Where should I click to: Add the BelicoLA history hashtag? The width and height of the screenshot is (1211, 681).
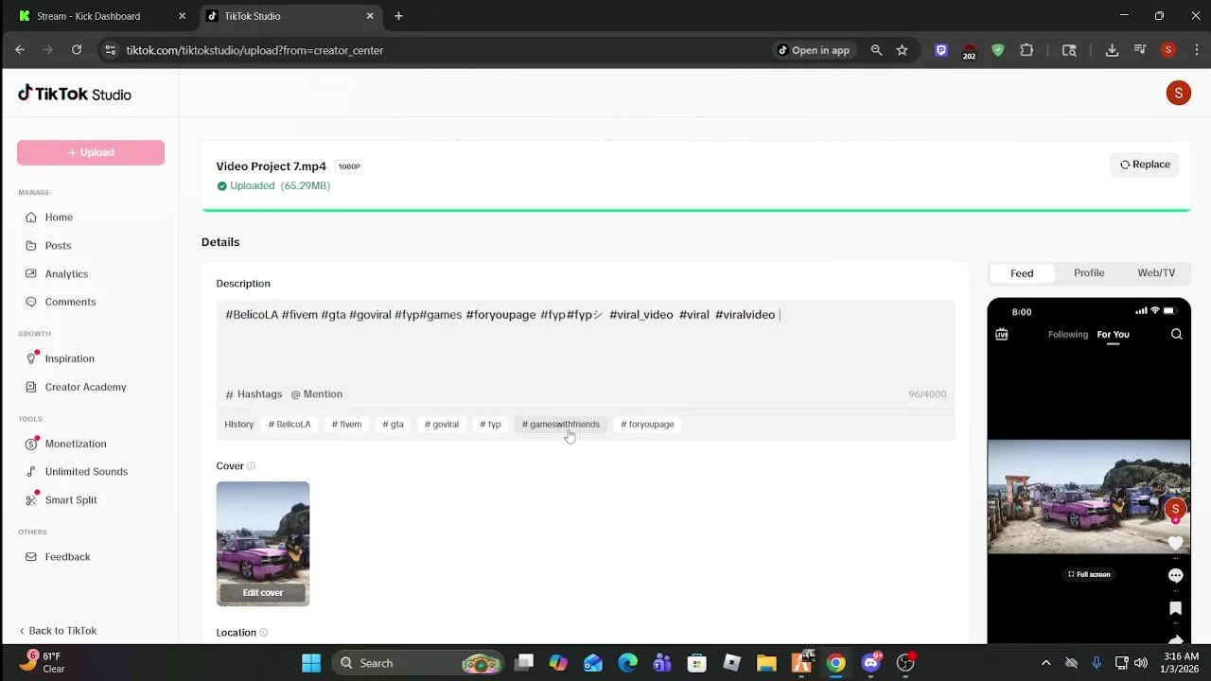[290, 425]
